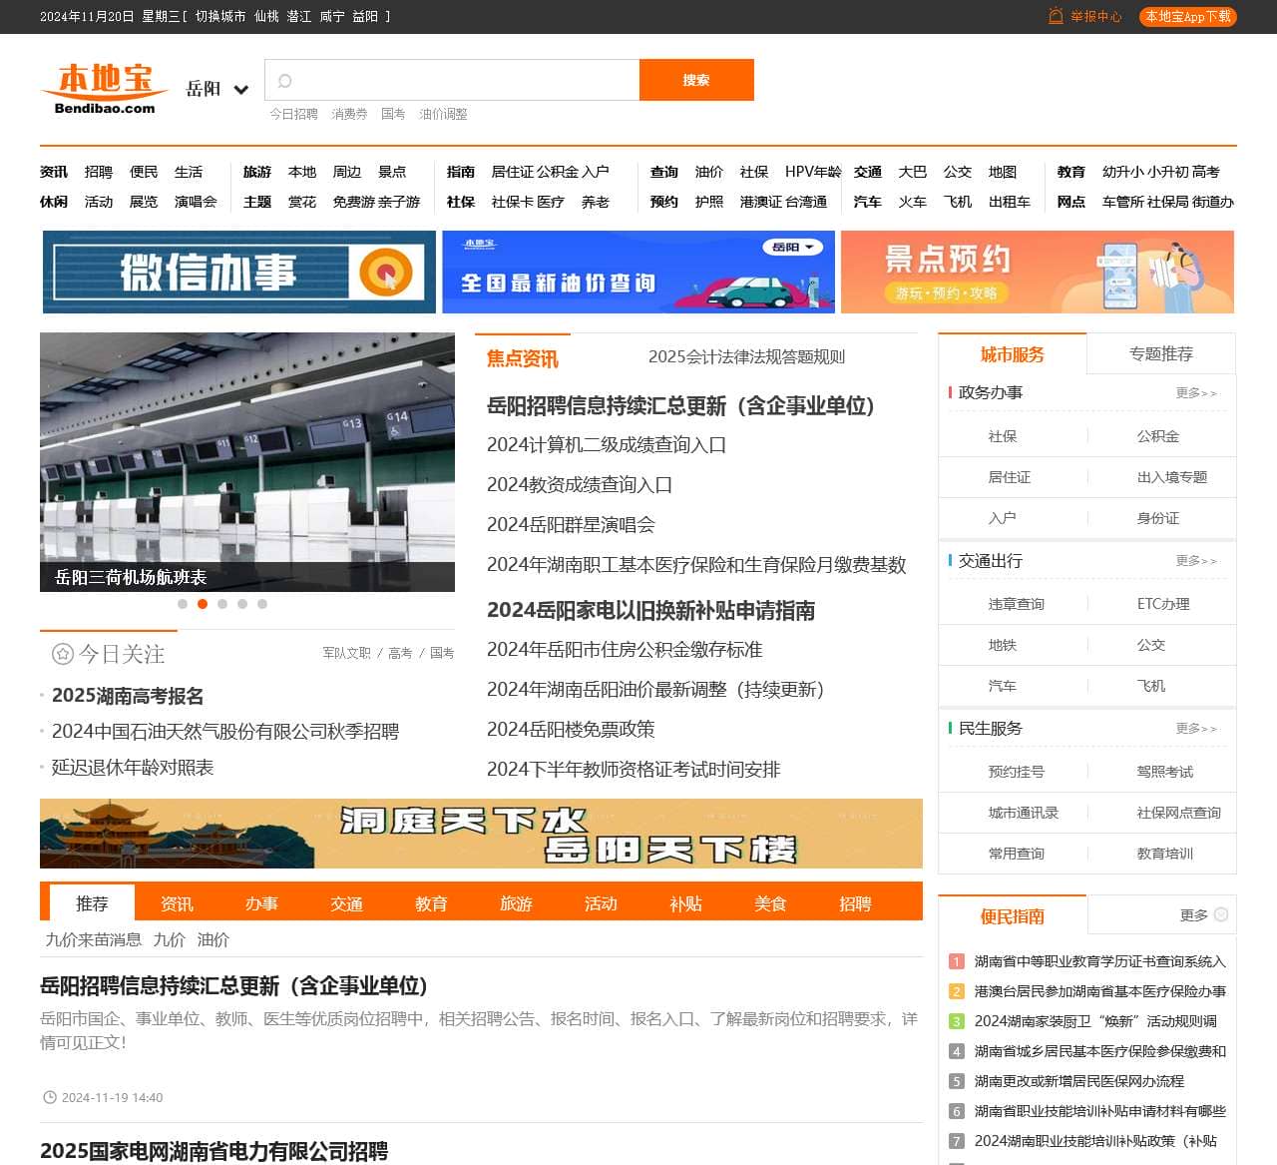
Task: Click the star icon beside 今日关注
Action: coord(63,654)
